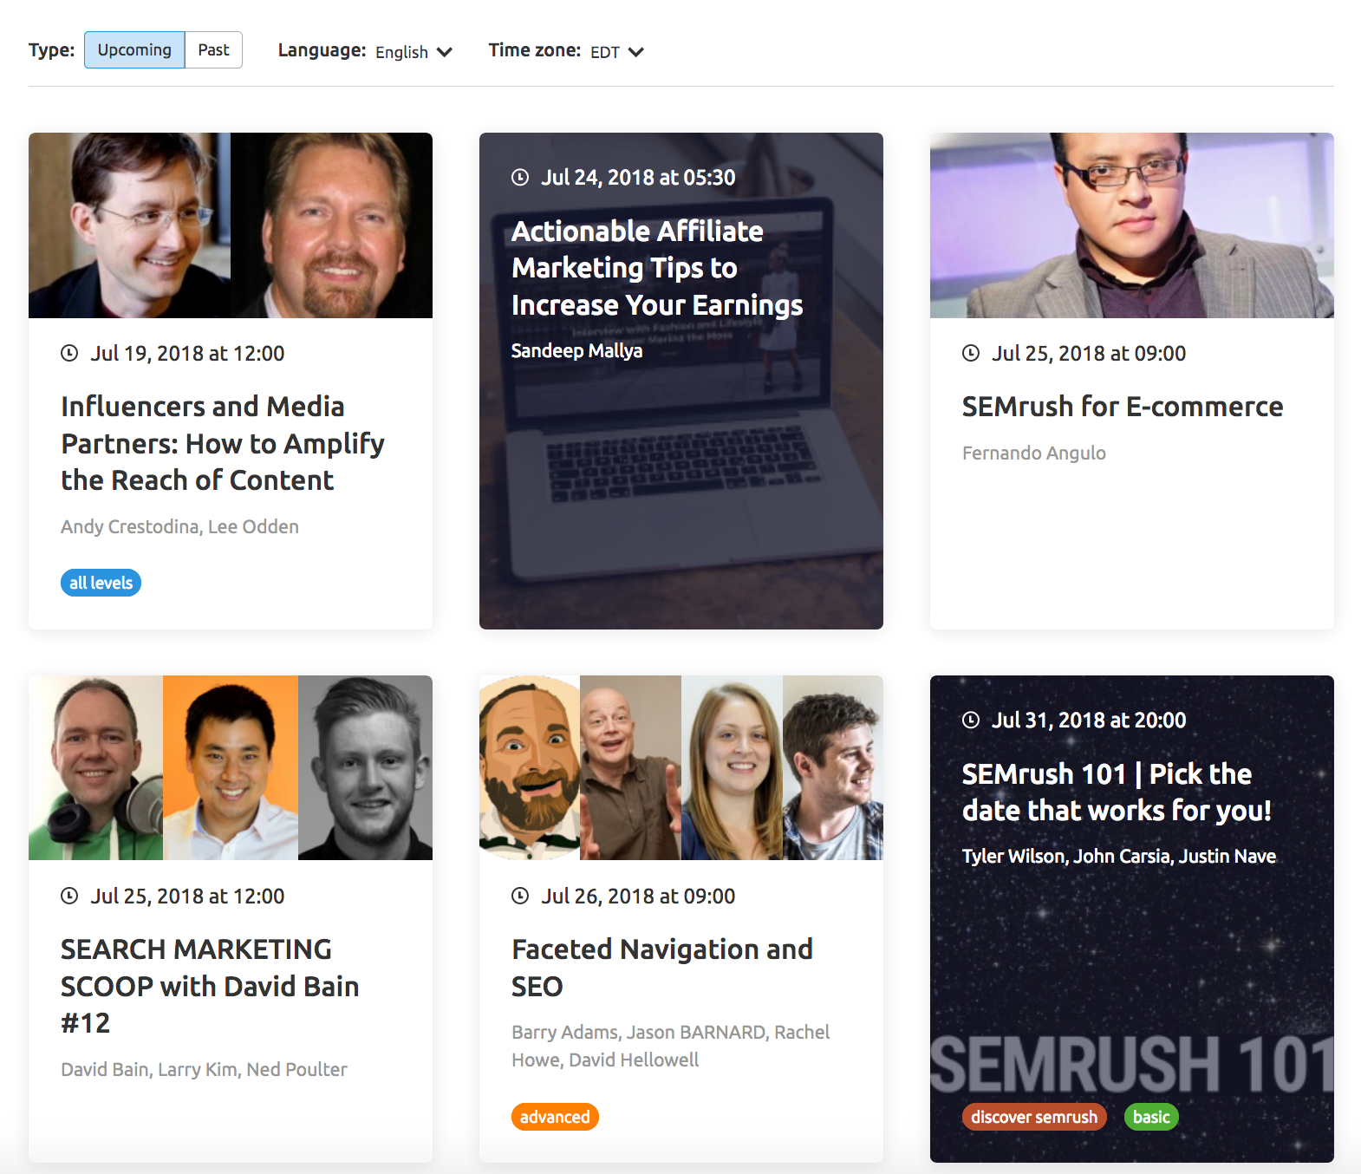Image resolution: width=1361 pixels, height=1174 pixels.
Task: Click the clock icon beside Jul 25, 2018 at 09:00
Action: [x=971, y=353]
